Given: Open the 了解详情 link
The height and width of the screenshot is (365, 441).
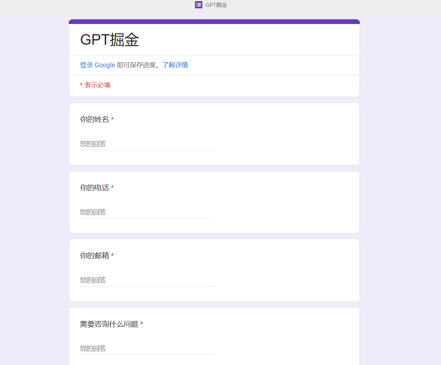Looking at the screenshot, I should tap(175, 65).
